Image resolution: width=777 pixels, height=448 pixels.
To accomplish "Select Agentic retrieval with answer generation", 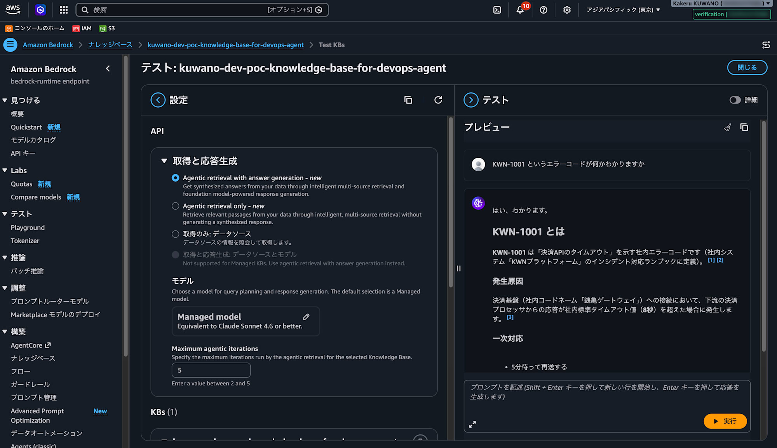I will click(176, 178).
